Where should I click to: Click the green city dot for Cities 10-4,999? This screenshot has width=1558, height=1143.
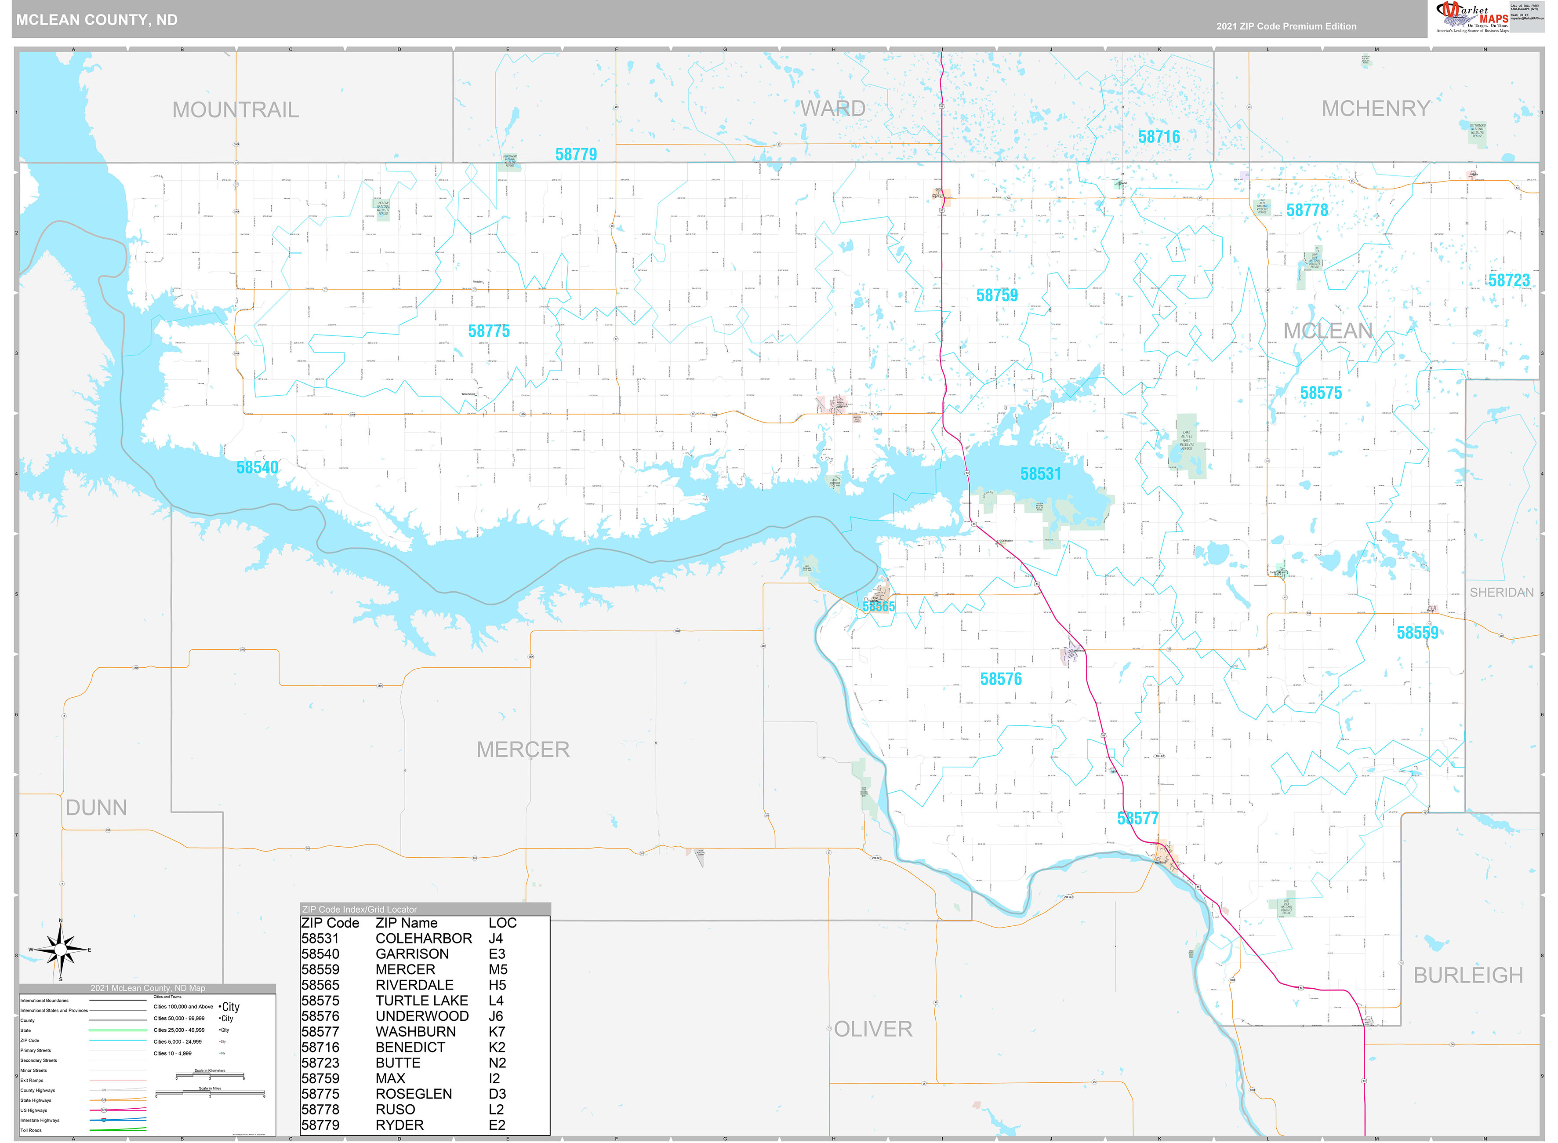point(219,1054)
